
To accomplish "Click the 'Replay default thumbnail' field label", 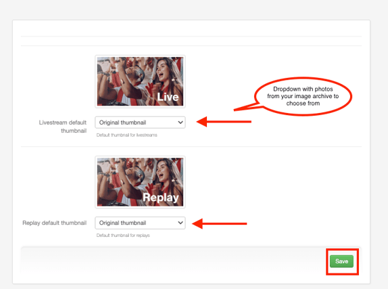I will click(55, 223).
